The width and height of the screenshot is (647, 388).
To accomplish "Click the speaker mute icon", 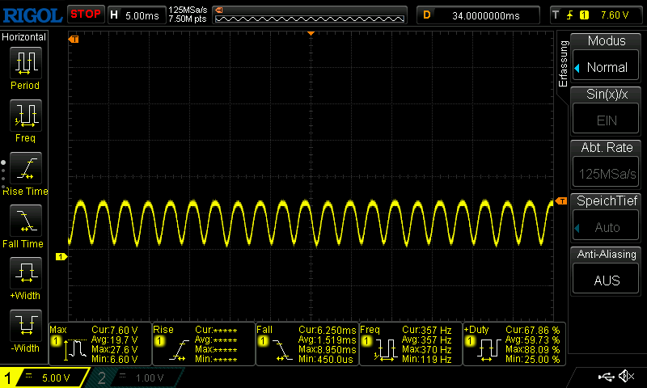I will tap(626, 377).
